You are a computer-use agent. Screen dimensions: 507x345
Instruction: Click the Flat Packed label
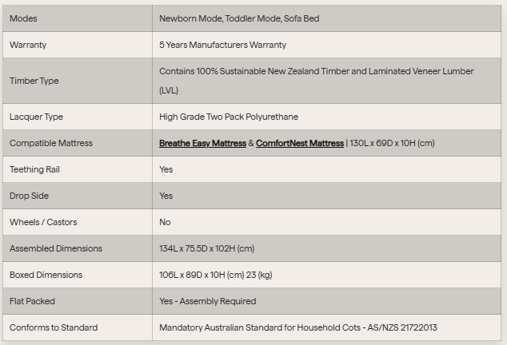(32, 301)
